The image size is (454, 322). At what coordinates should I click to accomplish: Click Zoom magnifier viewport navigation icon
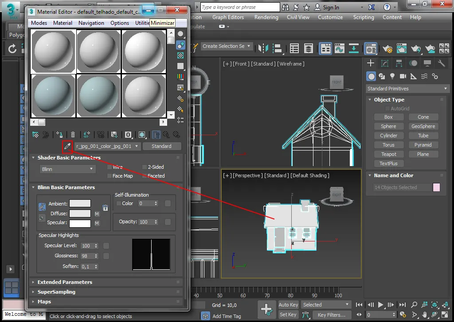click(x=415, y=305)
